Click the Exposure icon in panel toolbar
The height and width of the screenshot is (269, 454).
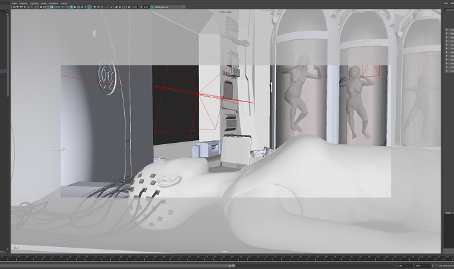[129, 7]
